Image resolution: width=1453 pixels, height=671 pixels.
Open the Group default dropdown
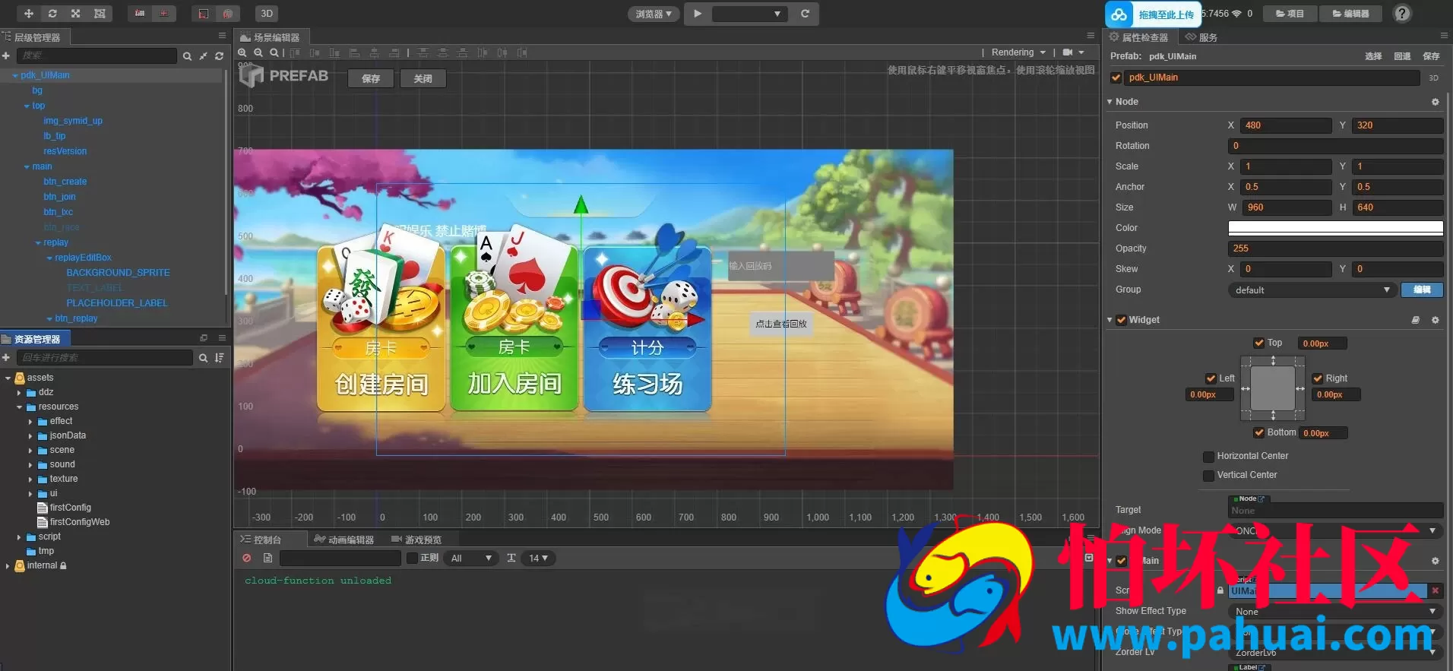(1312, 290)
